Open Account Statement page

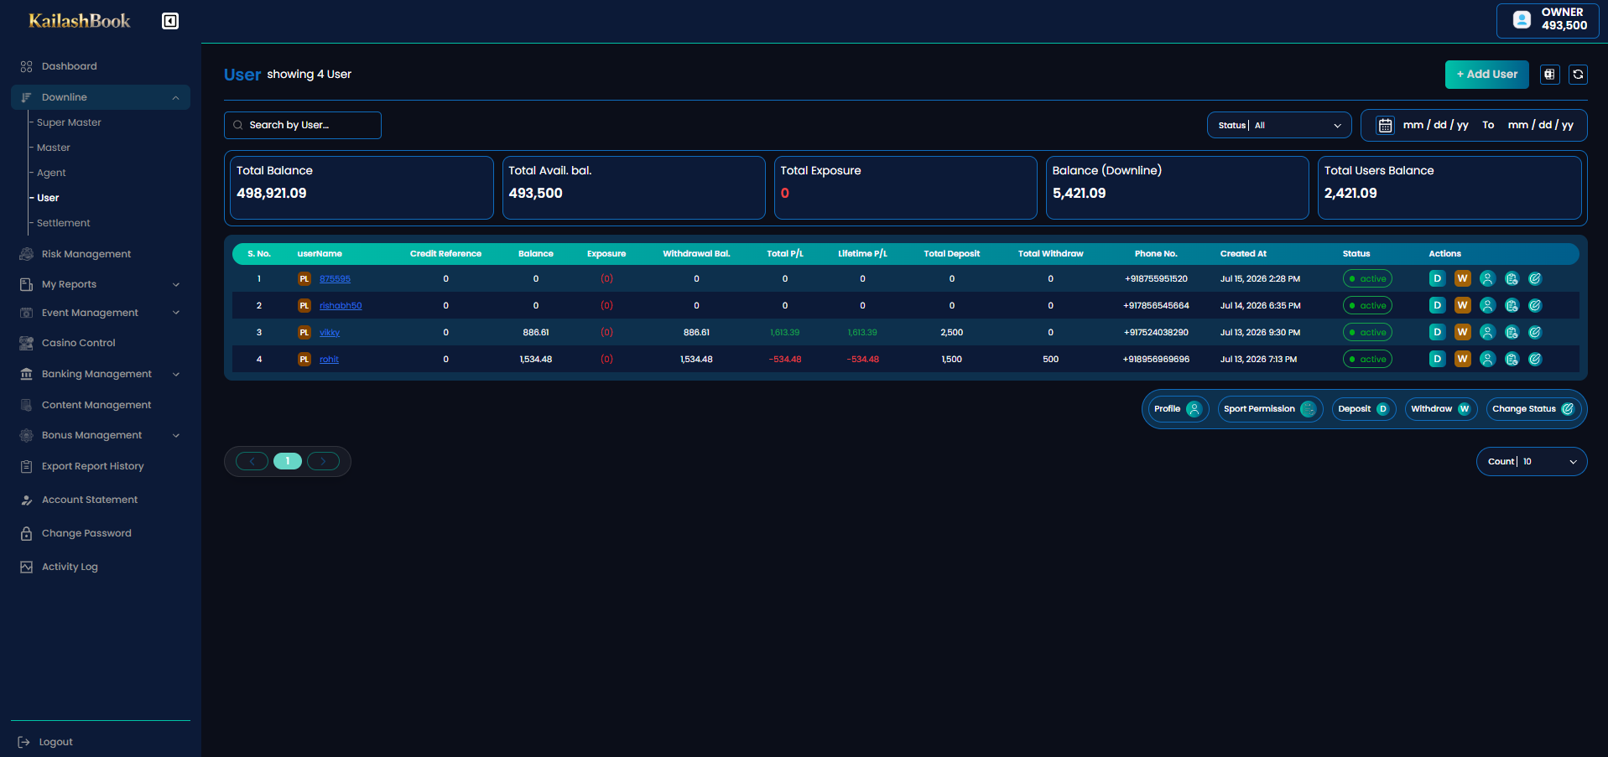pyautogui.click(x=90, y=500)
